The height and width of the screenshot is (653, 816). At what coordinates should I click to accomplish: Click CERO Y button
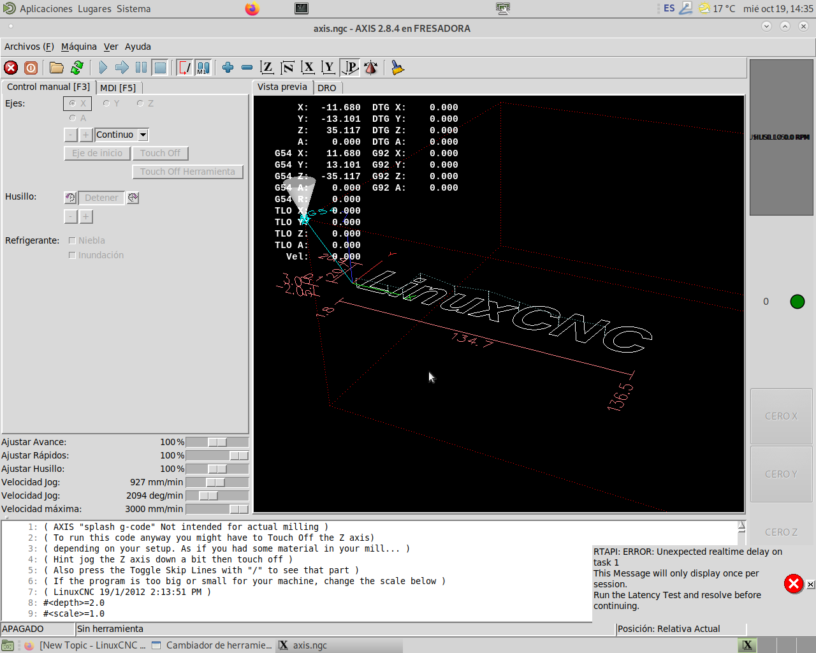click(781, 474)
